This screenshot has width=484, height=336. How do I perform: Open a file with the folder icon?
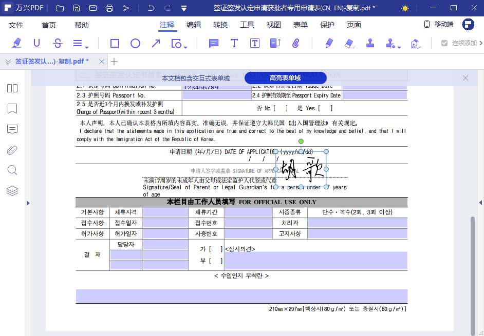coord(60,8)
